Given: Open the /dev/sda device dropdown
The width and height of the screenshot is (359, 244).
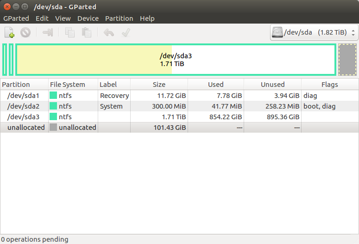Looking at the screenshot, I should tap(314, 32).
